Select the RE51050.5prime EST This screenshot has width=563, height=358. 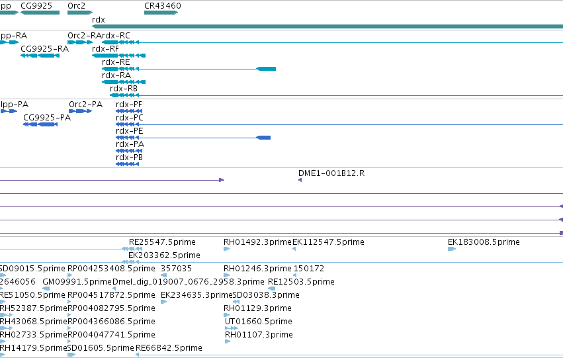point(2,302)
